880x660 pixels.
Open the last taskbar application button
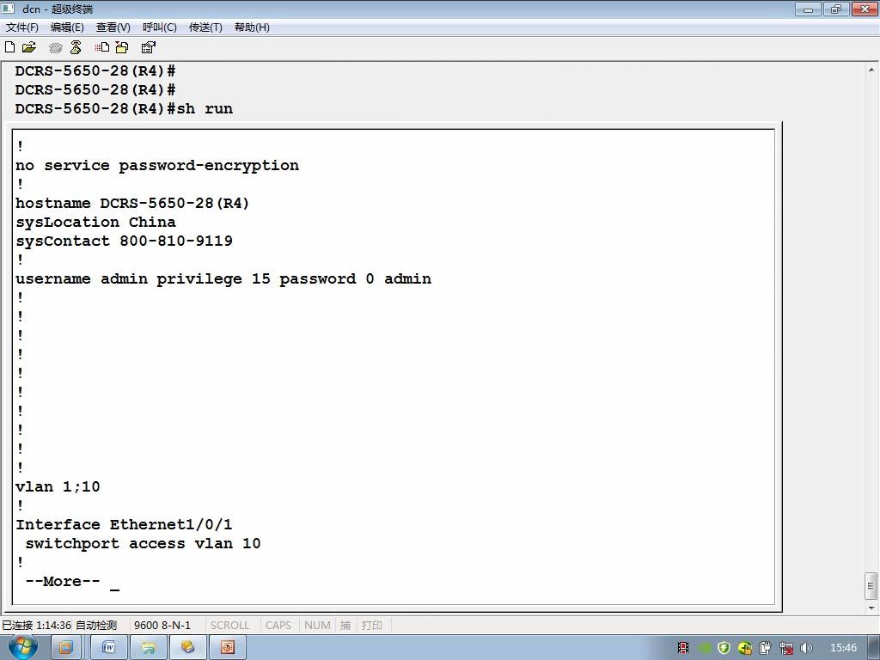pos(227,648)
